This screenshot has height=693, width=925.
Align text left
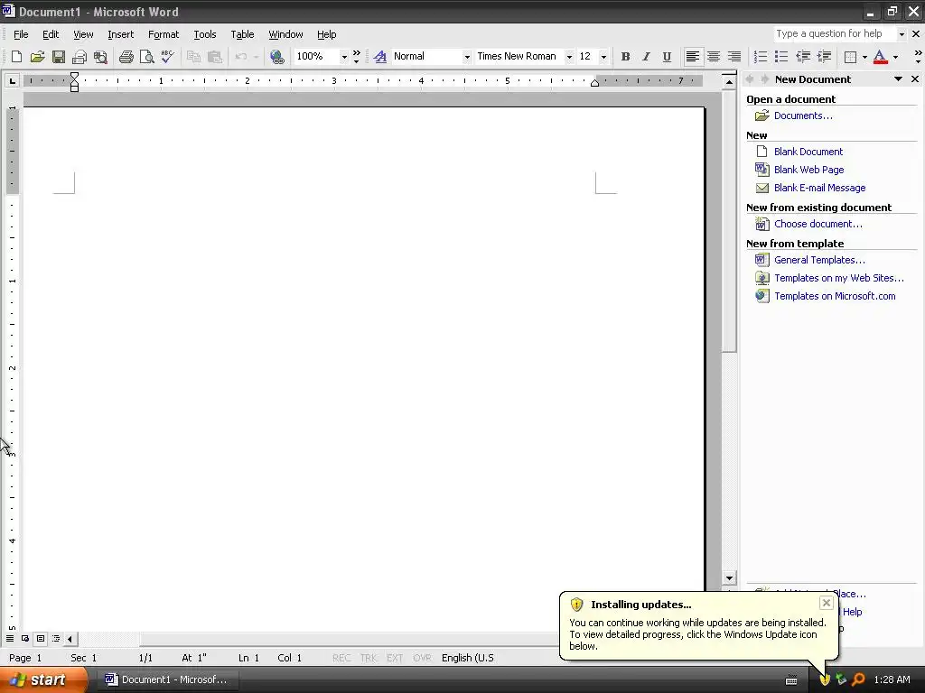(x=693, y=57)
